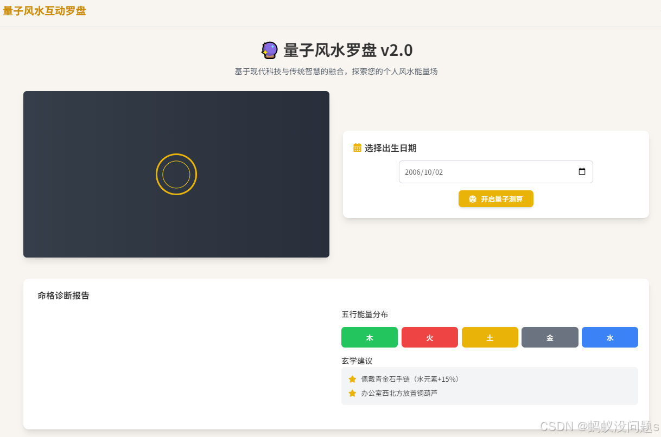Select the gray 金 element block

point(550,337)
